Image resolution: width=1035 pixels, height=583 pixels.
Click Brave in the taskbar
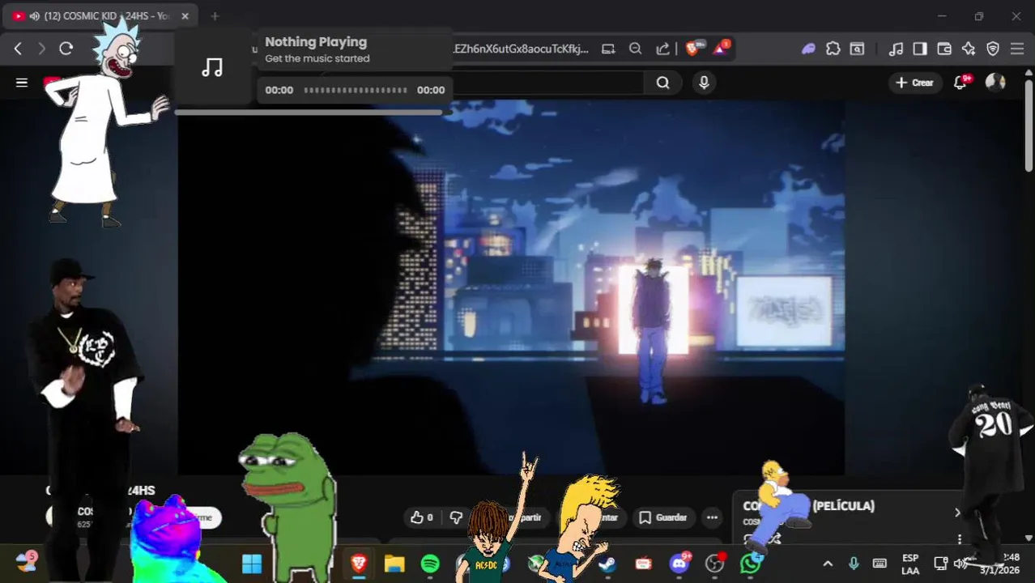point(359,564)
